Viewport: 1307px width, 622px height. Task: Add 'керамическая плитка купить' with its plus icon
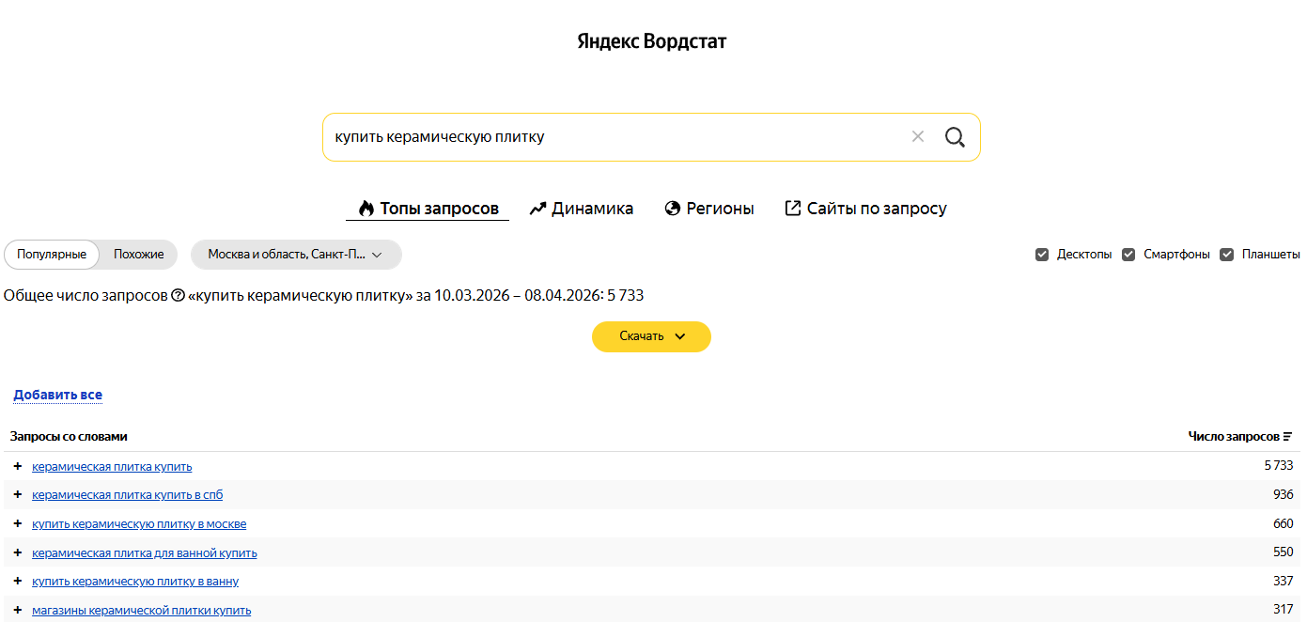click(x=17, y=466)
